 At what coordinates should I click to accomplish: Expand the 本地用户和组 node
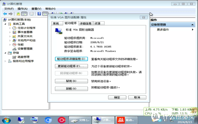(x=10, y=41)
